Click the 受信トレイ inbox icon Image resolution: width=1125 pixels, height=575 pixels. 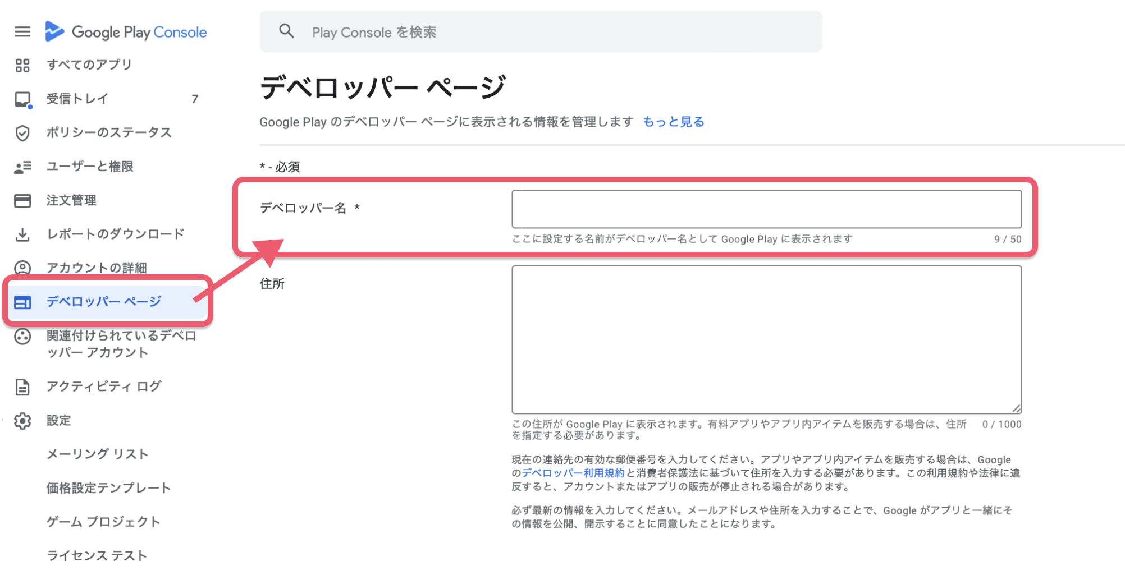pos(22,100)
